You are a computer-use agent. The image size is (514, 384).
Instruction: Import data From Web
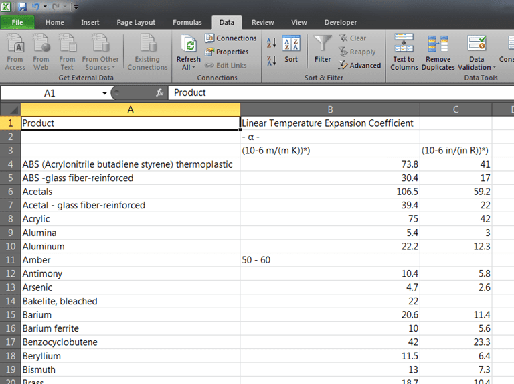[41, 52]
